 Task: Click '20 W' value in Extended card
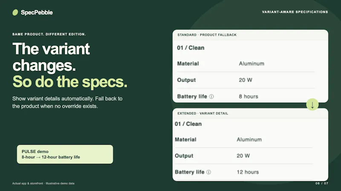pos(243,156)
